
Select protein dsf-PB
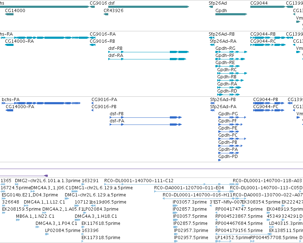(x=116, y=114)
